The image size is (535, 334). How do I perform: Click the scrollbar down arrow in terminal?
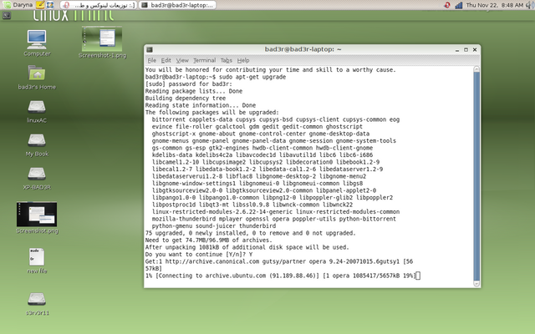pos(476,284)
